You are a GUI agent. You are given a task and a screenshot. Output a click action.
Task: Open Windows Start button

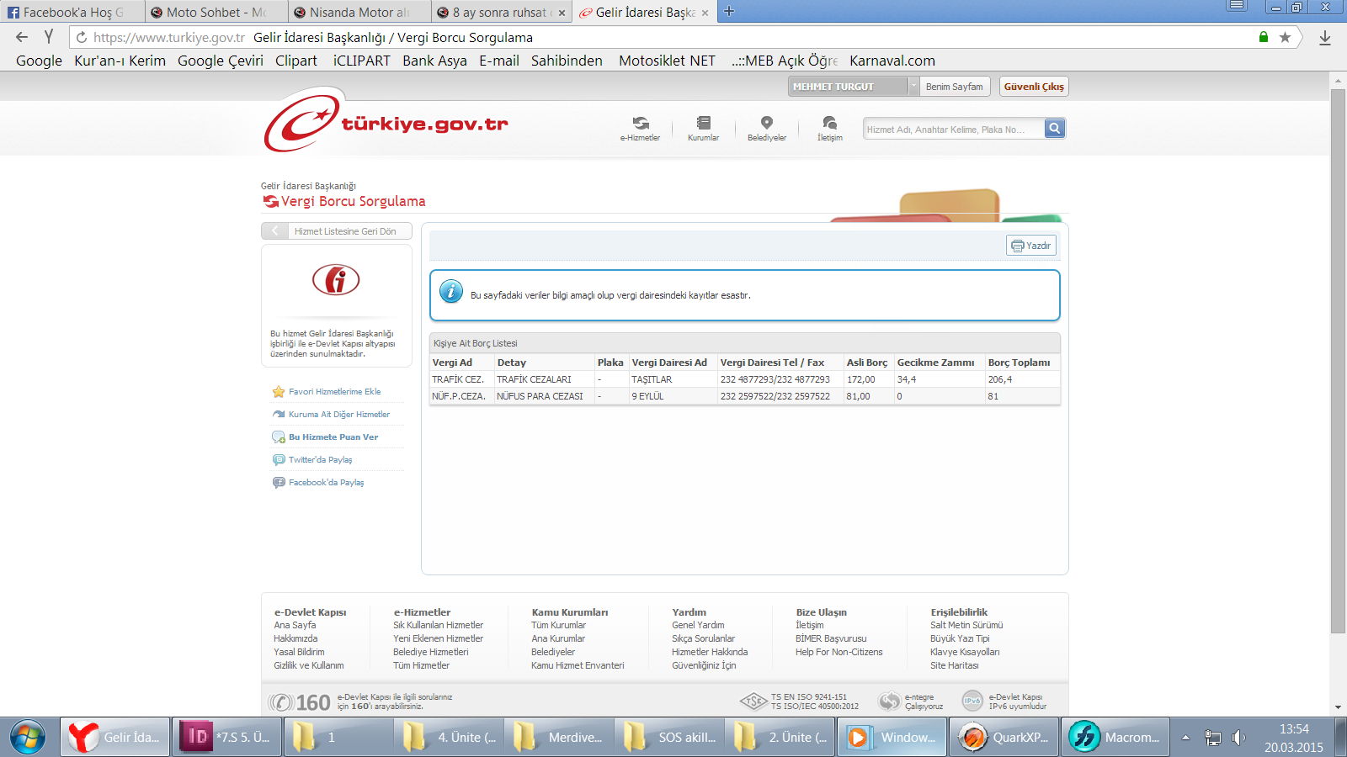[28, 738]
